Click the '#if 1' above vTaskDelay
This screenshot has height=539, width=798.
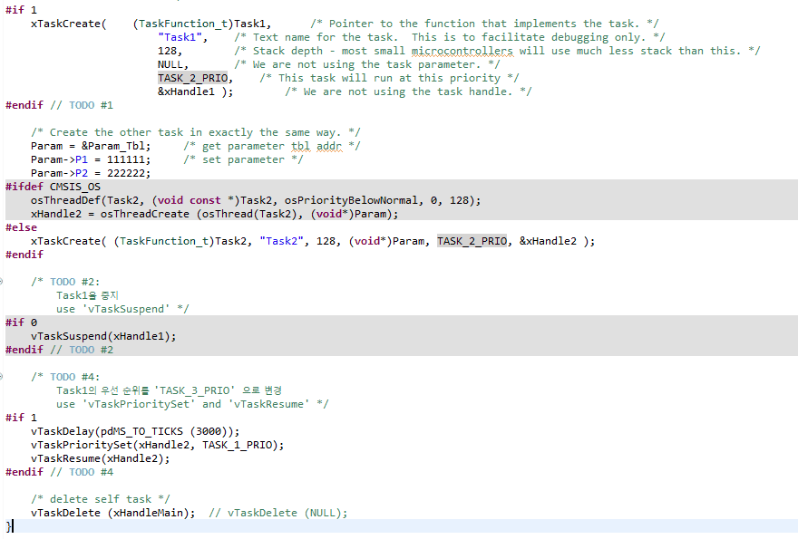point(22,418)
